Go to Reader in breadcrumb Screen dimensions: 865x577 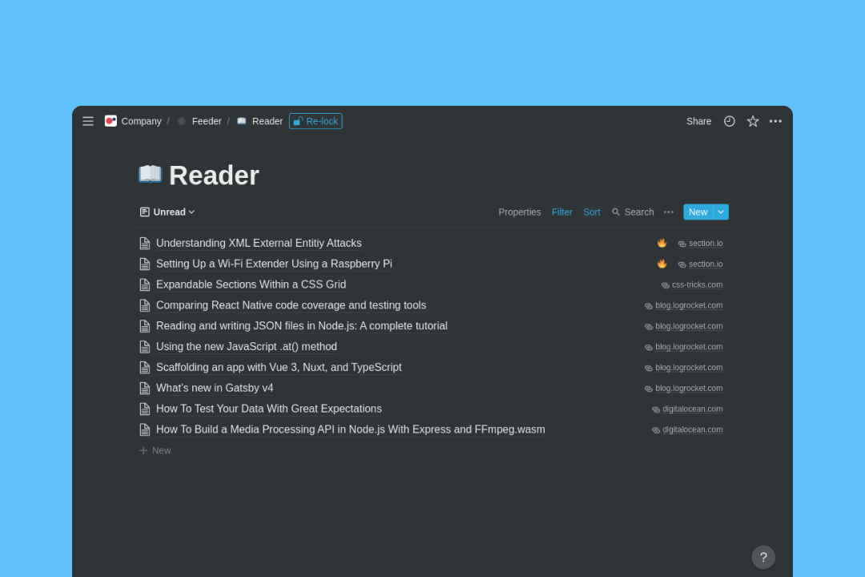pos(267,121)
